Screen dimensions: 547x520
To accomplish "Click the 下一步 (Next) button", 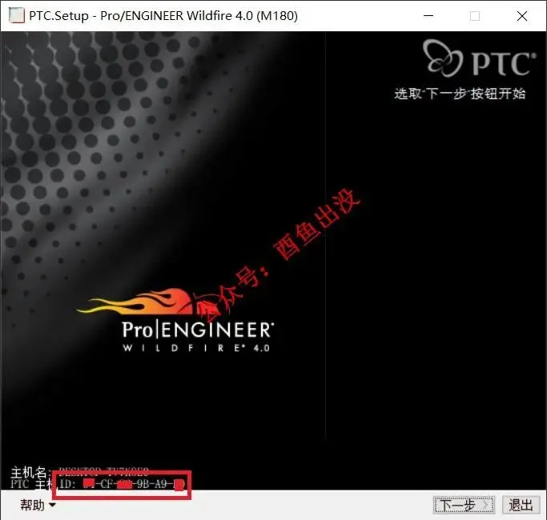I will [x=463, y=505].
